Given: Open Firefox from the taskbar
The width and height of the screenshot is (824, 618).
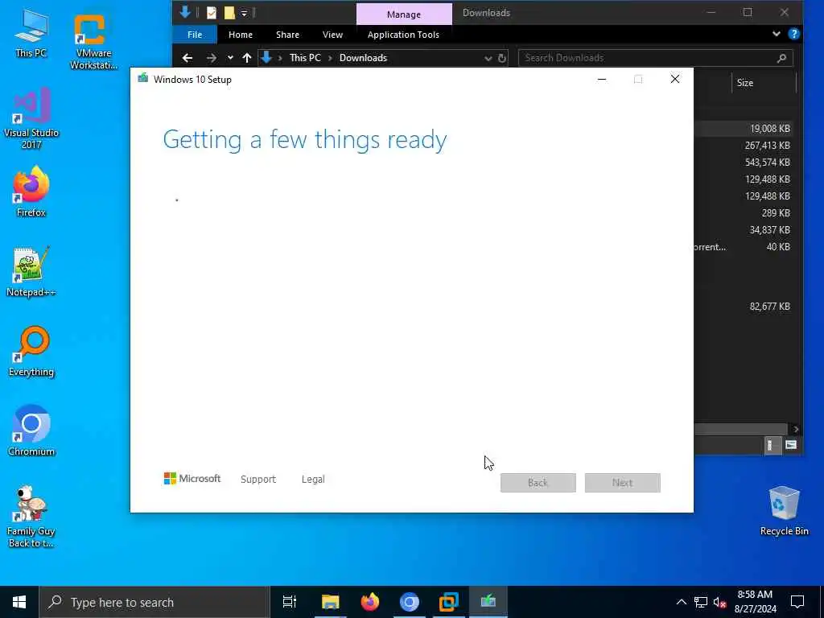Looking at the screenshot, I should [370, 602].
